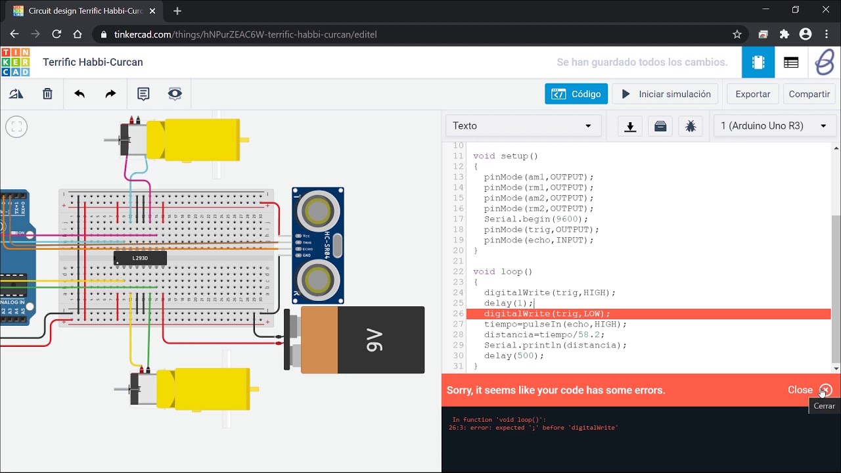Click the Se han guardado todos los cambios status
841x473 pixels.
coord(642,62)
